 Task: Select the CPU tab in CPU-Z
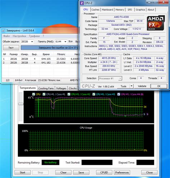(86, 9)
